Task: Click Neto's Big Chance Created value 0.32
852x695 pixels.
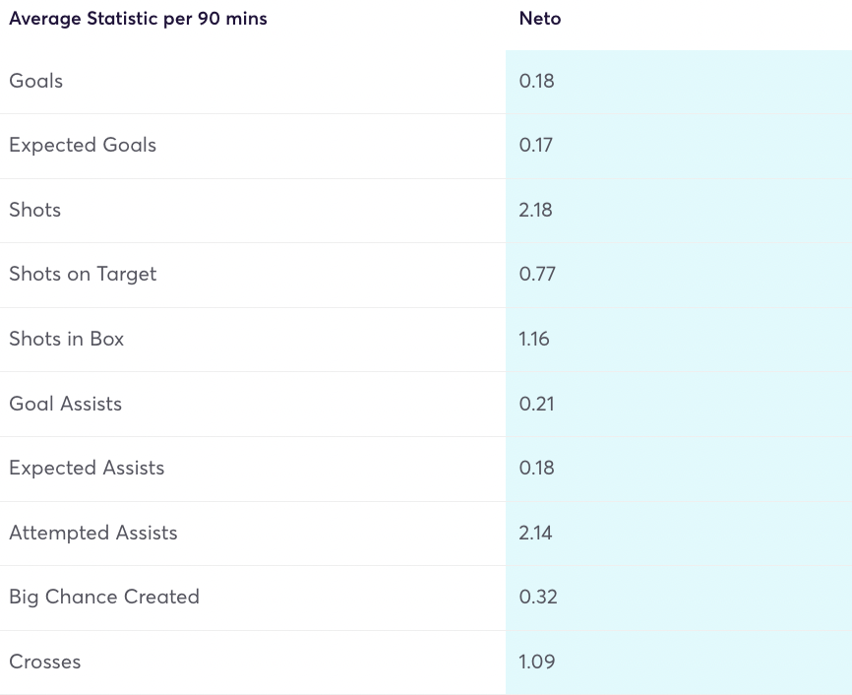Action: pos(538,597)
